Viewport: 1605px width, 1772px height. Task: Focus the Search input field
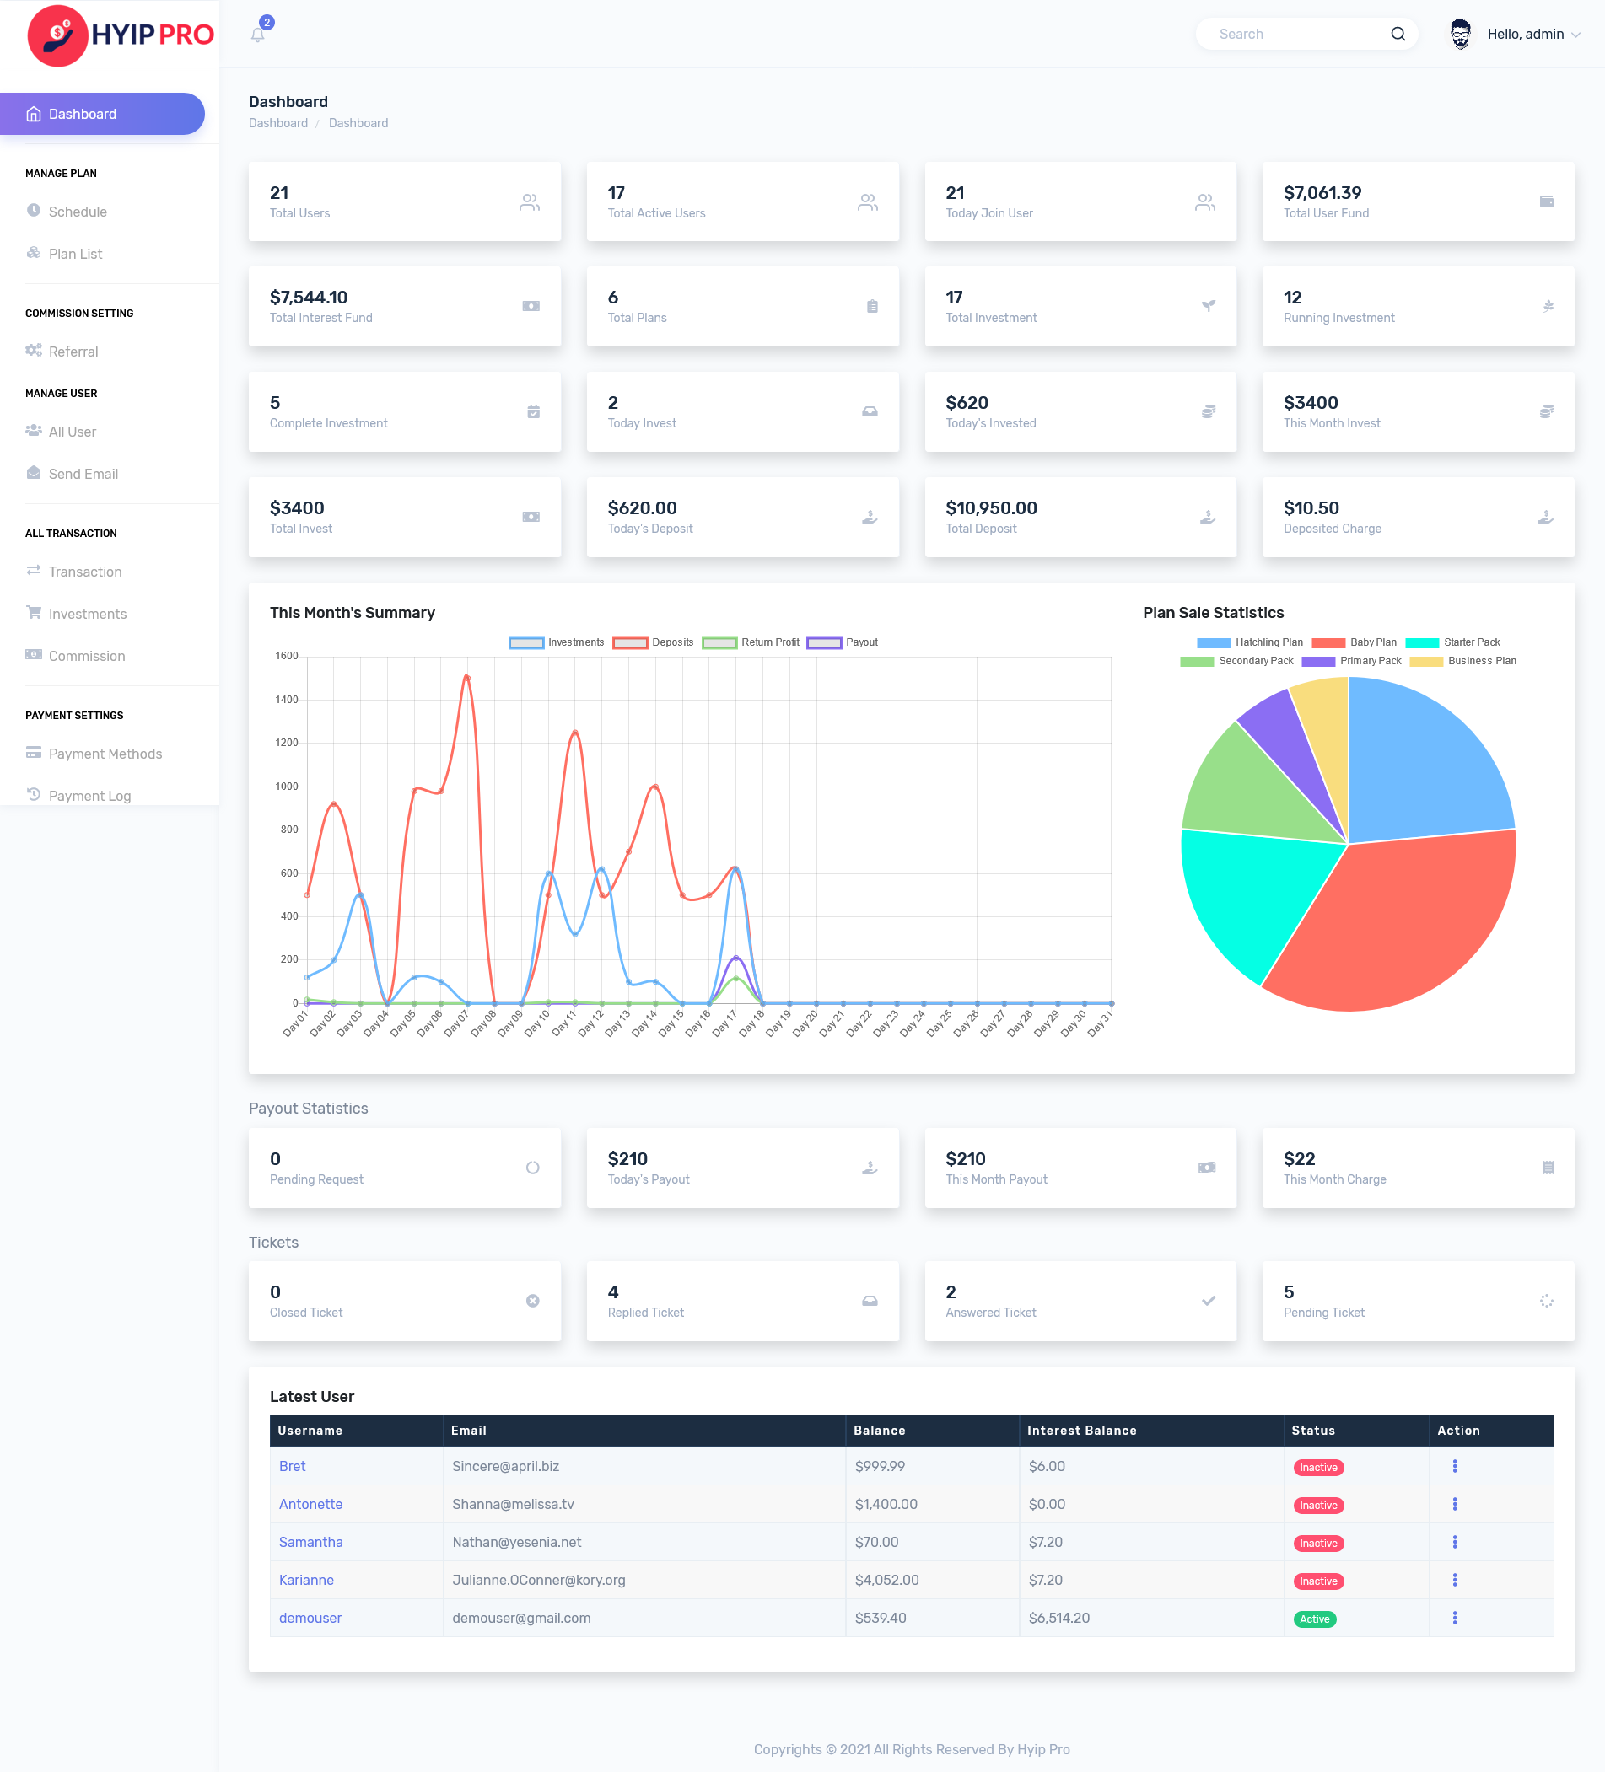pyautogui.click(x=1293, y=35)
